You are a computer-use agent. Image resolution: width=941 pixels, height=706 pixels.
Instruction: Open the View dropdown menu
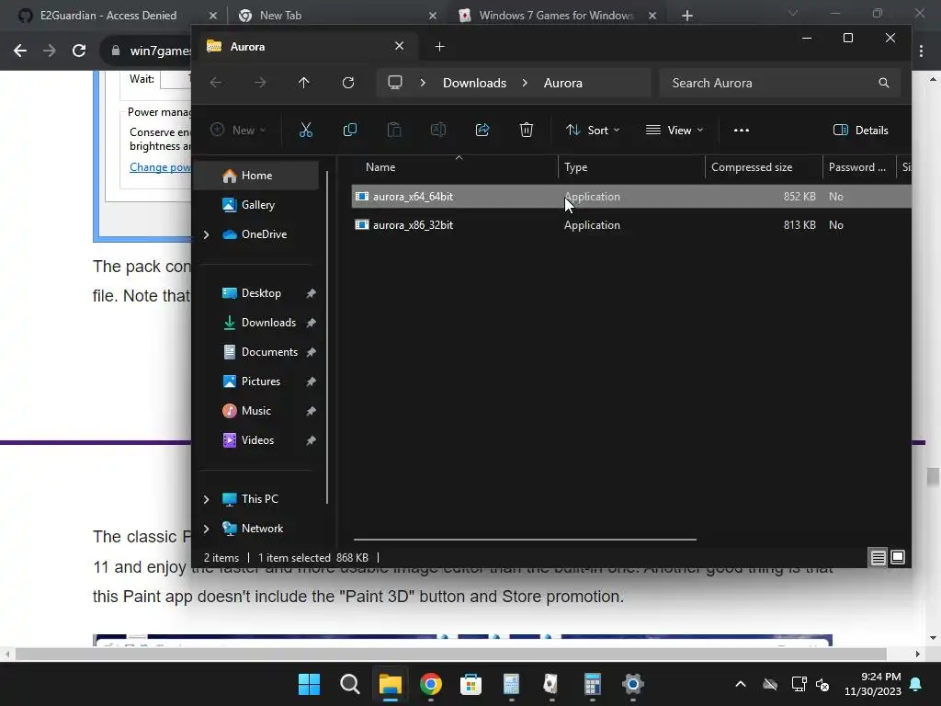(x=675, y=131)
